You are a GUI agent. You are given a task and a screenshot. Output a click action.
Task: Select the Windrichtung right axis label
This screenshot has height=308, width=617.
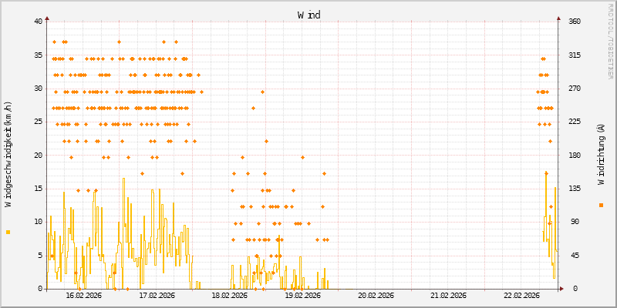coord(601,154)
